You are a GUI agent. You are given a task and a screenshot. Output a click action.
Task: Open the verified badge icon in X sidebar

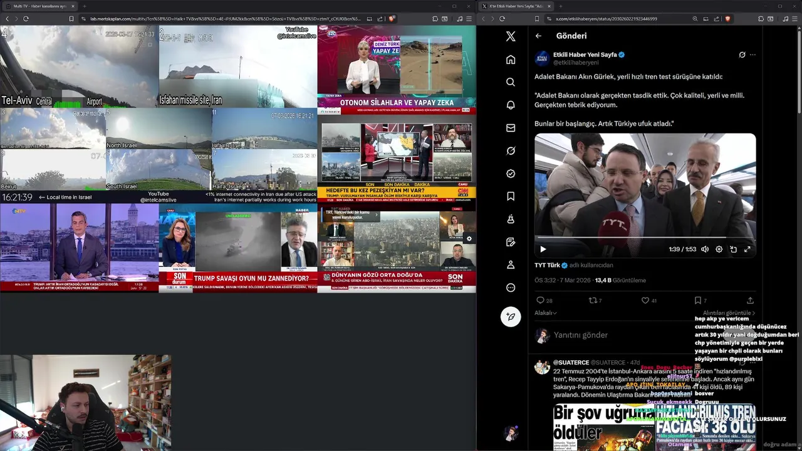(511, 174)
